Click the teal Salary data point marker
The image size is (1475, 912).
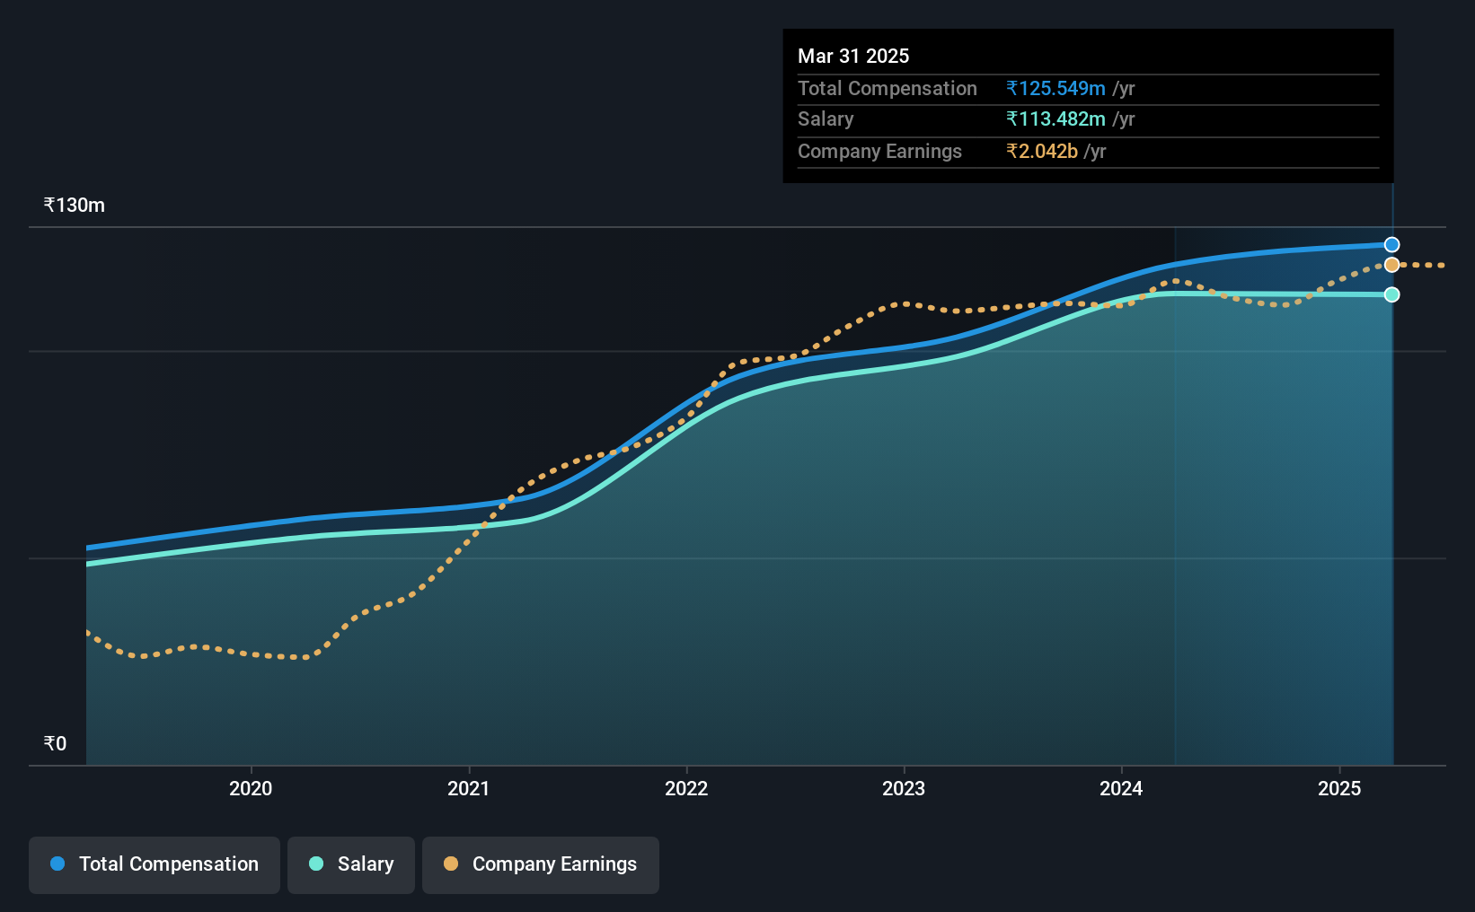click(1391, 294)
